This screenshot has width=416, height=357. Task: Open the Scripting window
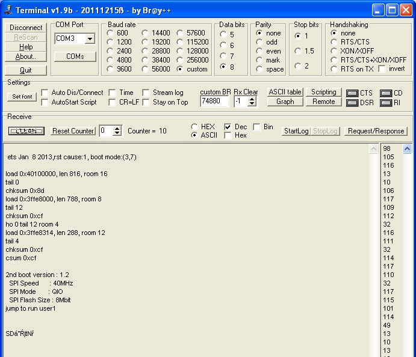(324, 92)
